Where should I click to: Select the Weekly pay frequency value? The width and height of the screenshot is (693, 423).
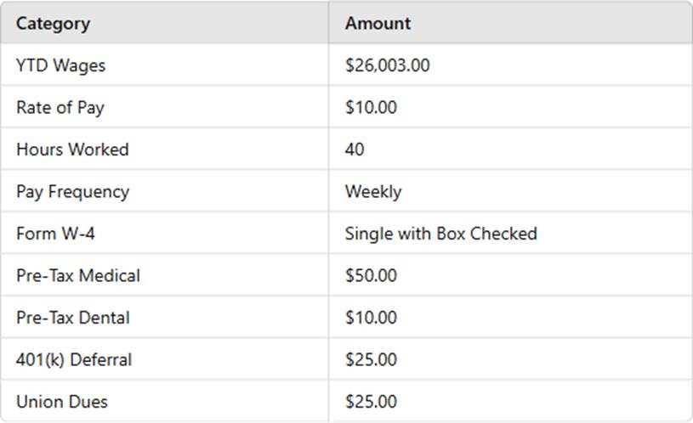[x=373, y=192]
